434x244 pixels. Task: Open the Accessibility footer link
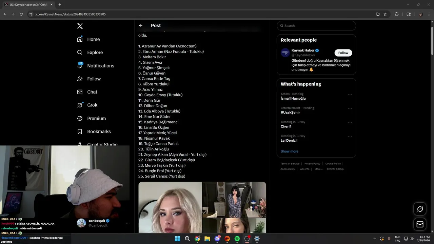288,169
